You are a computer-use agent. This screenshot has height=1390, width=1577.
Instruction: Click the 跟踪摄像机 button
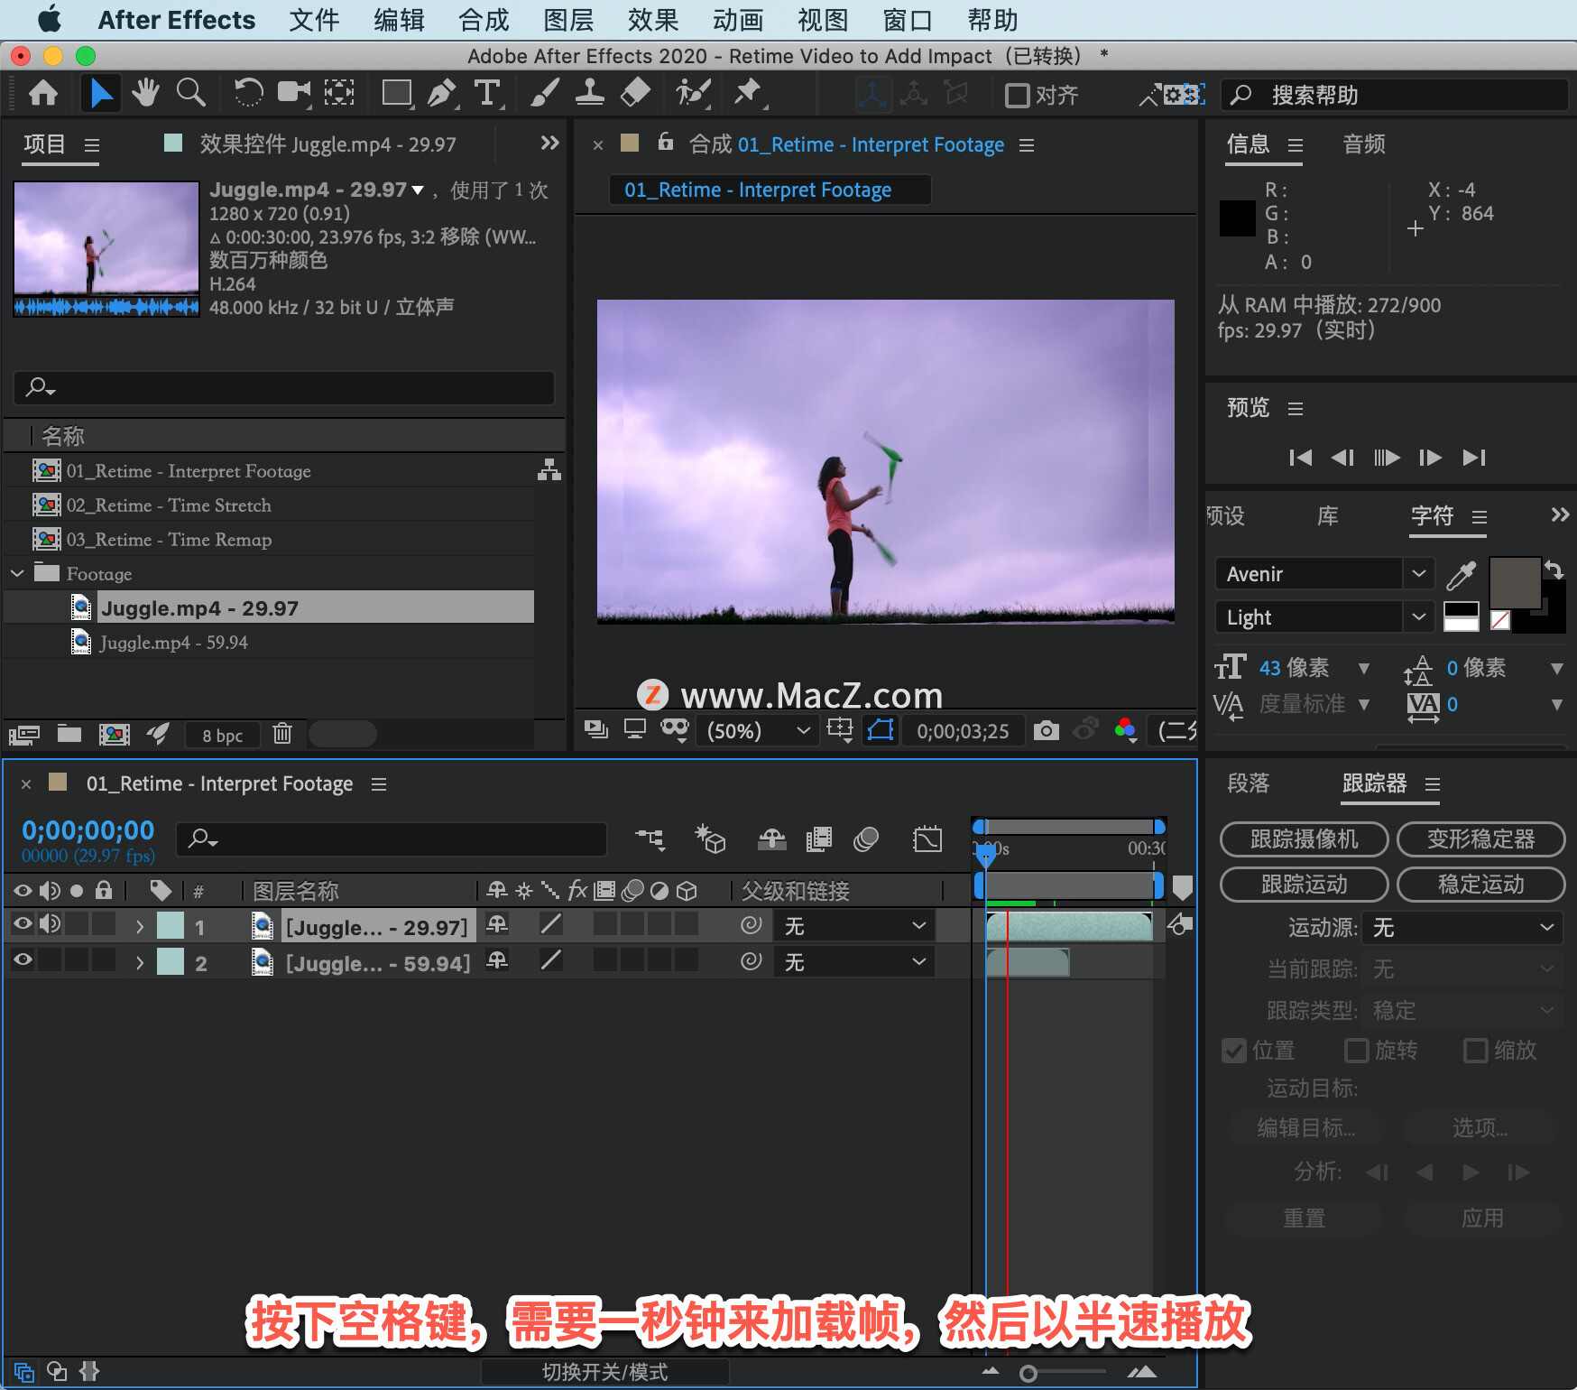point(1304,839)
